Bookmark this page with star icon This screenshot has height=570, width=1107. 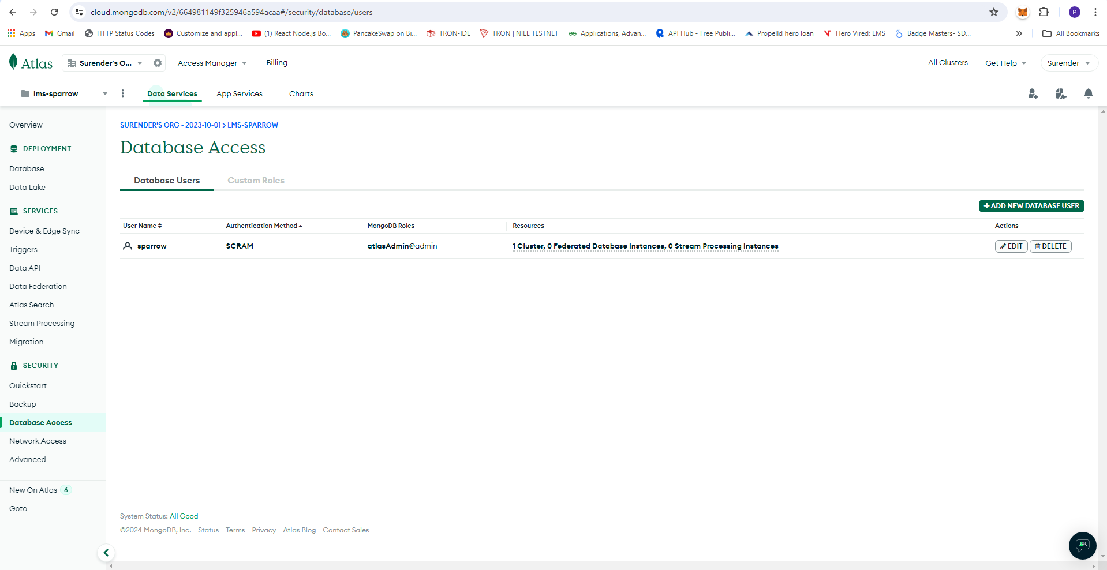pyautogui.click(x=994, y=12)
